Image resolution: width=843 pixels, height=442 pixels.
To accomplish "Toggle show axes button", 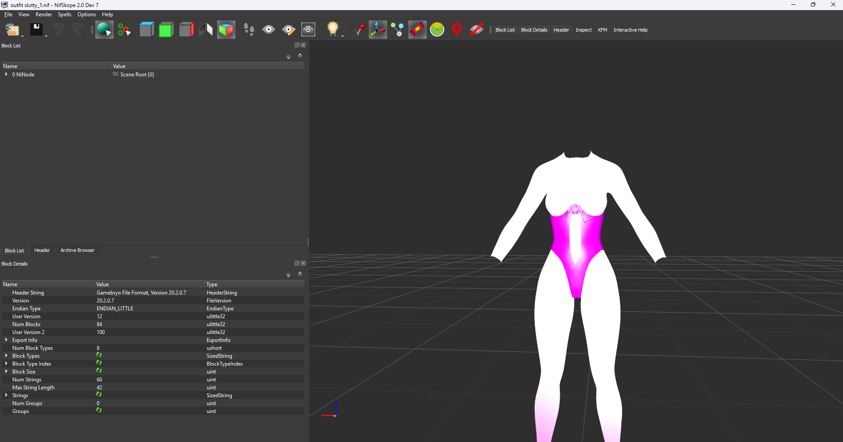I will (378, 30).
